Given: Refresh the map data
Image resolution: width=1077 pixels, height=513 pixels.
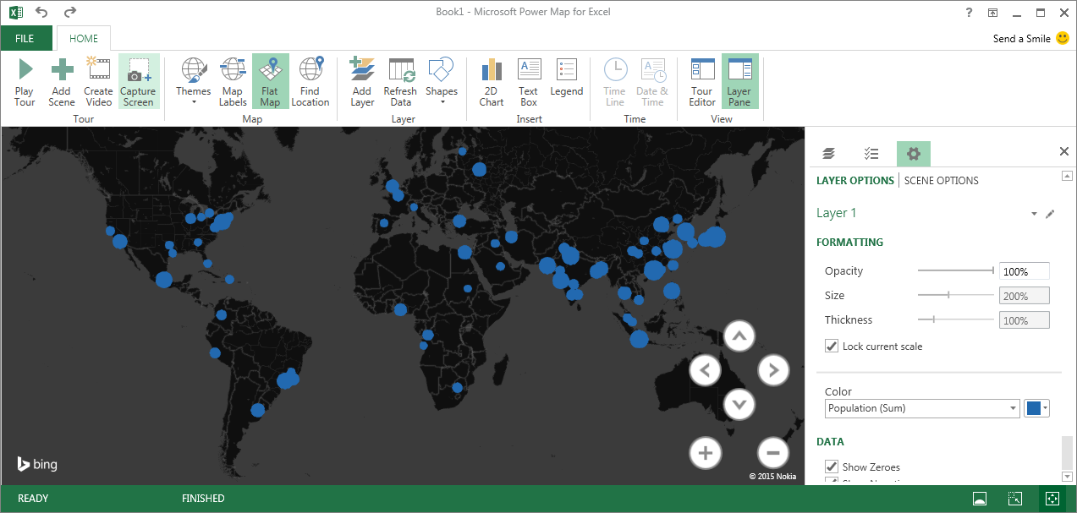Looking at the screenshot, I should 400,82.
